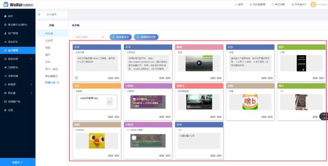Open 常见问题 in the top header
The height and width of the screenshot is (166, 328).
pyautogui.click(x=278, y=5)
